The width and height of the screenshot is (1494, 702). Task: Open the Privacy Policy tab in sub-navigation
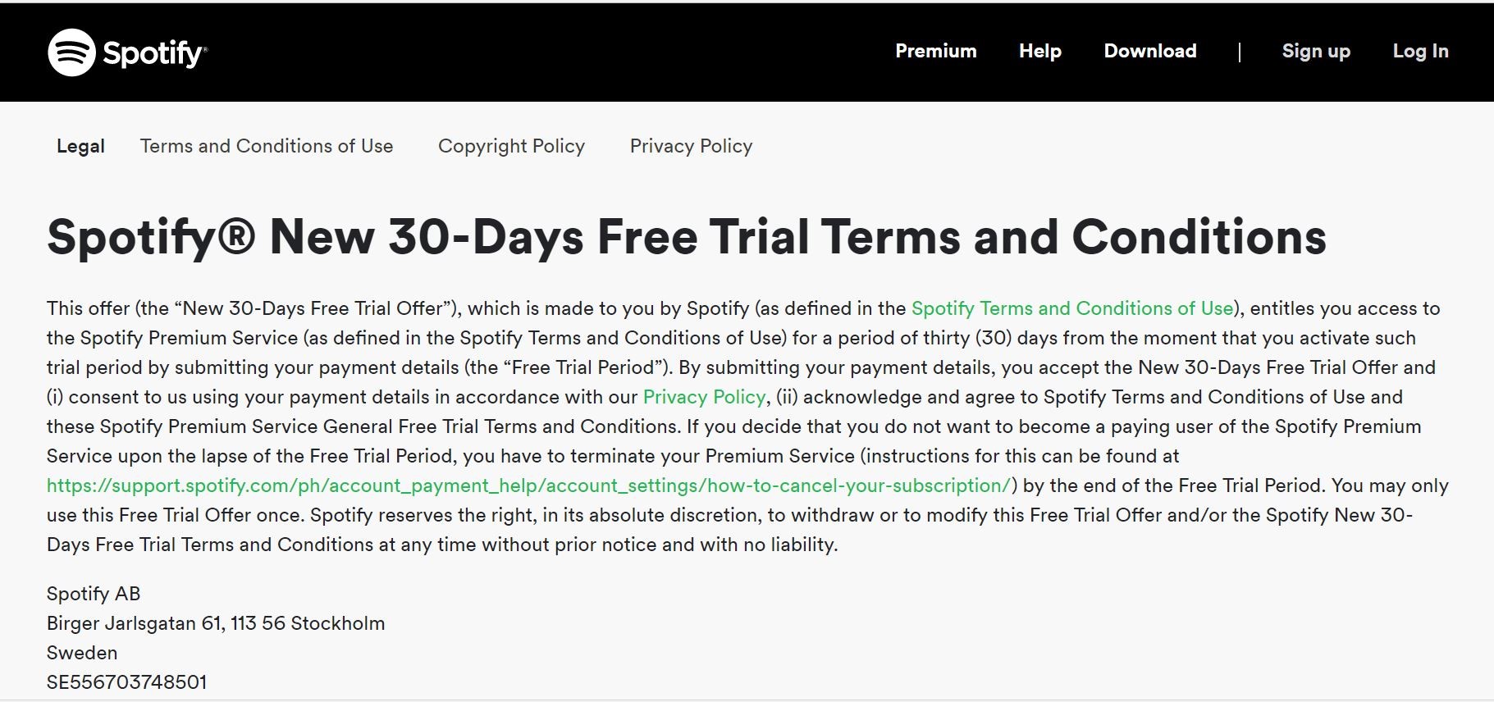tap(691, 146)
